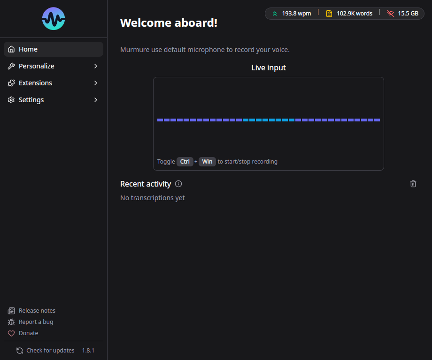432x360 pixels.
Task: Click the refresh icon beside Check for updates
Action: pyautogui.click(x=20, y=351)
